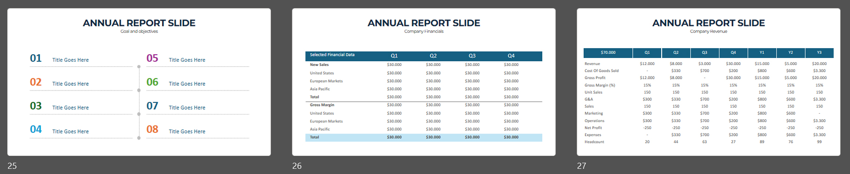Click the blue 01 number on slide 25
Image resolution: width=850 pixels, height=174 pixels.
(x=36, y=58)
